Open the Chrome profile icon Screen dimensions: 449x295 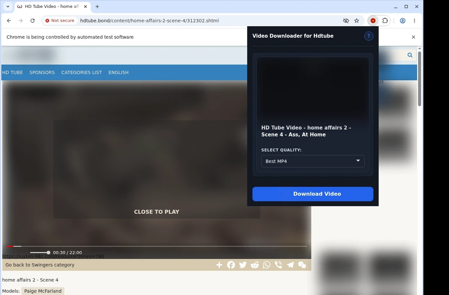coord(403,21)
